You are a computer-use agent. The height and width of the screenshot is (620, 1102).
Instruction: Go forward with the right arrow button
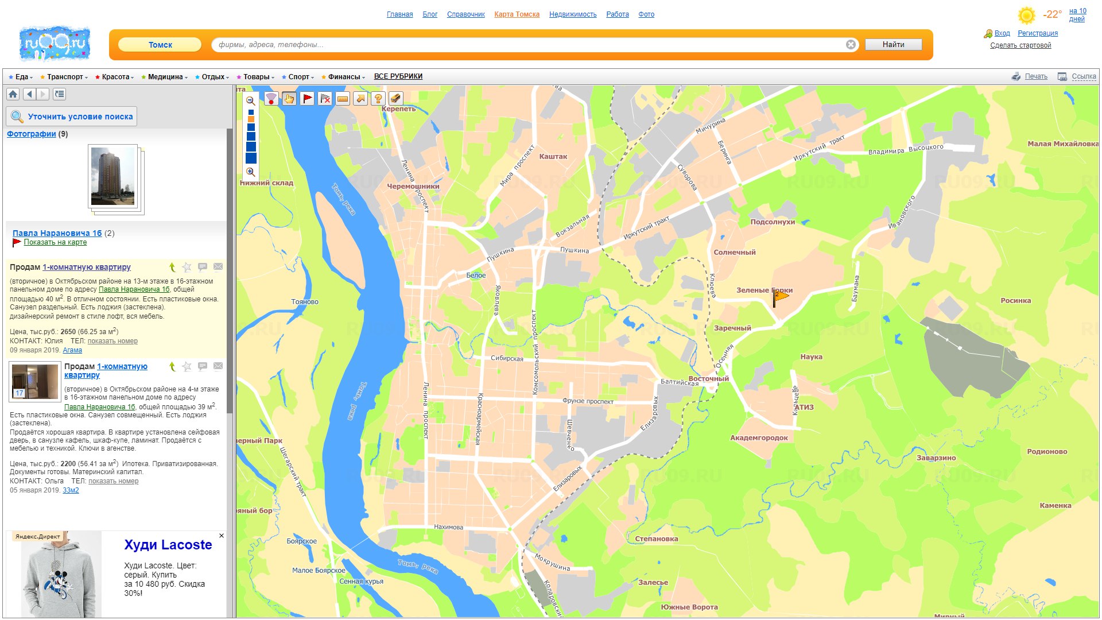(43, 94)
